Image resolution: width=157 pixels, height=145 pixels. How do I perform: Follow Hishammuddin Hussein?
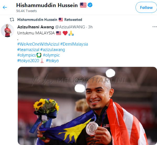pyautogui.click(x=146, y=7)
